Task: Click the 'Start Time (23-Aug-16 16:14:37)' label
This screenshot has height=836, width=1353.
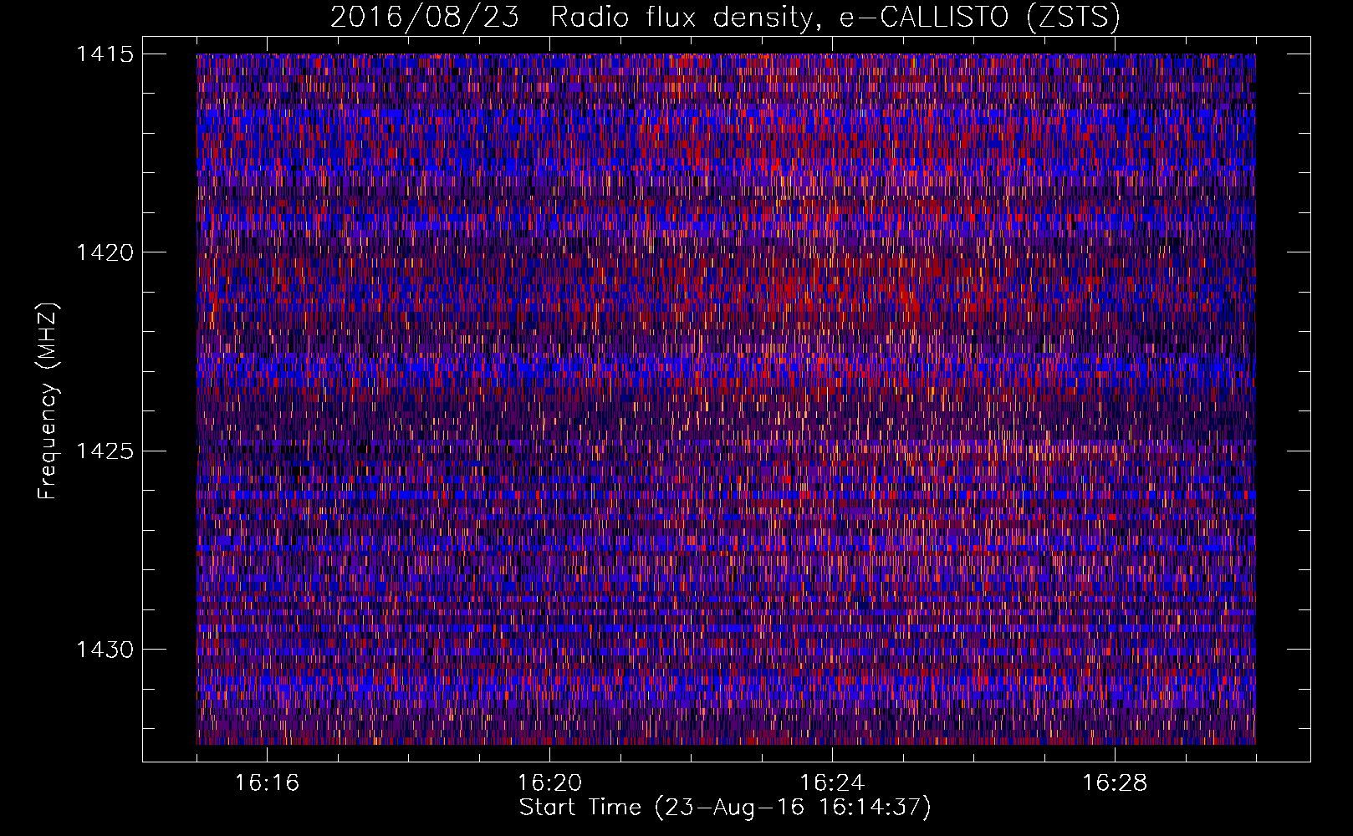Action: (725, 808)
